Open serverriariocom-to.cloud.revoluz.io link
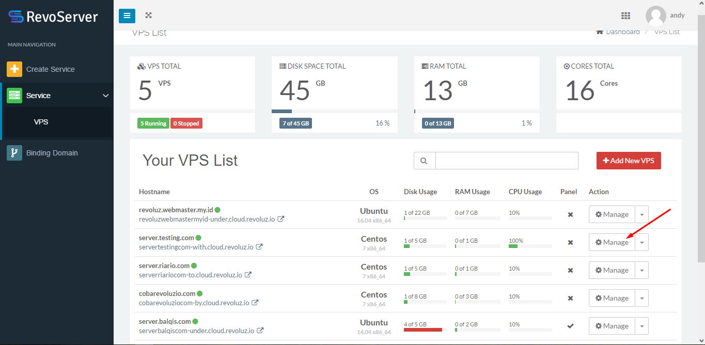The width and height of the screenshot is (705, 345). point(191,275)
